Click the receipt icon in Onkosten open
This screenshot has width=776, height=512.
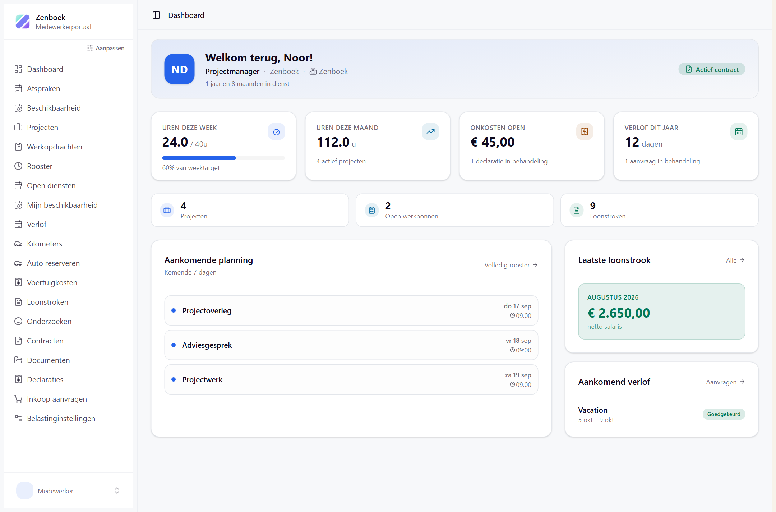585,132
